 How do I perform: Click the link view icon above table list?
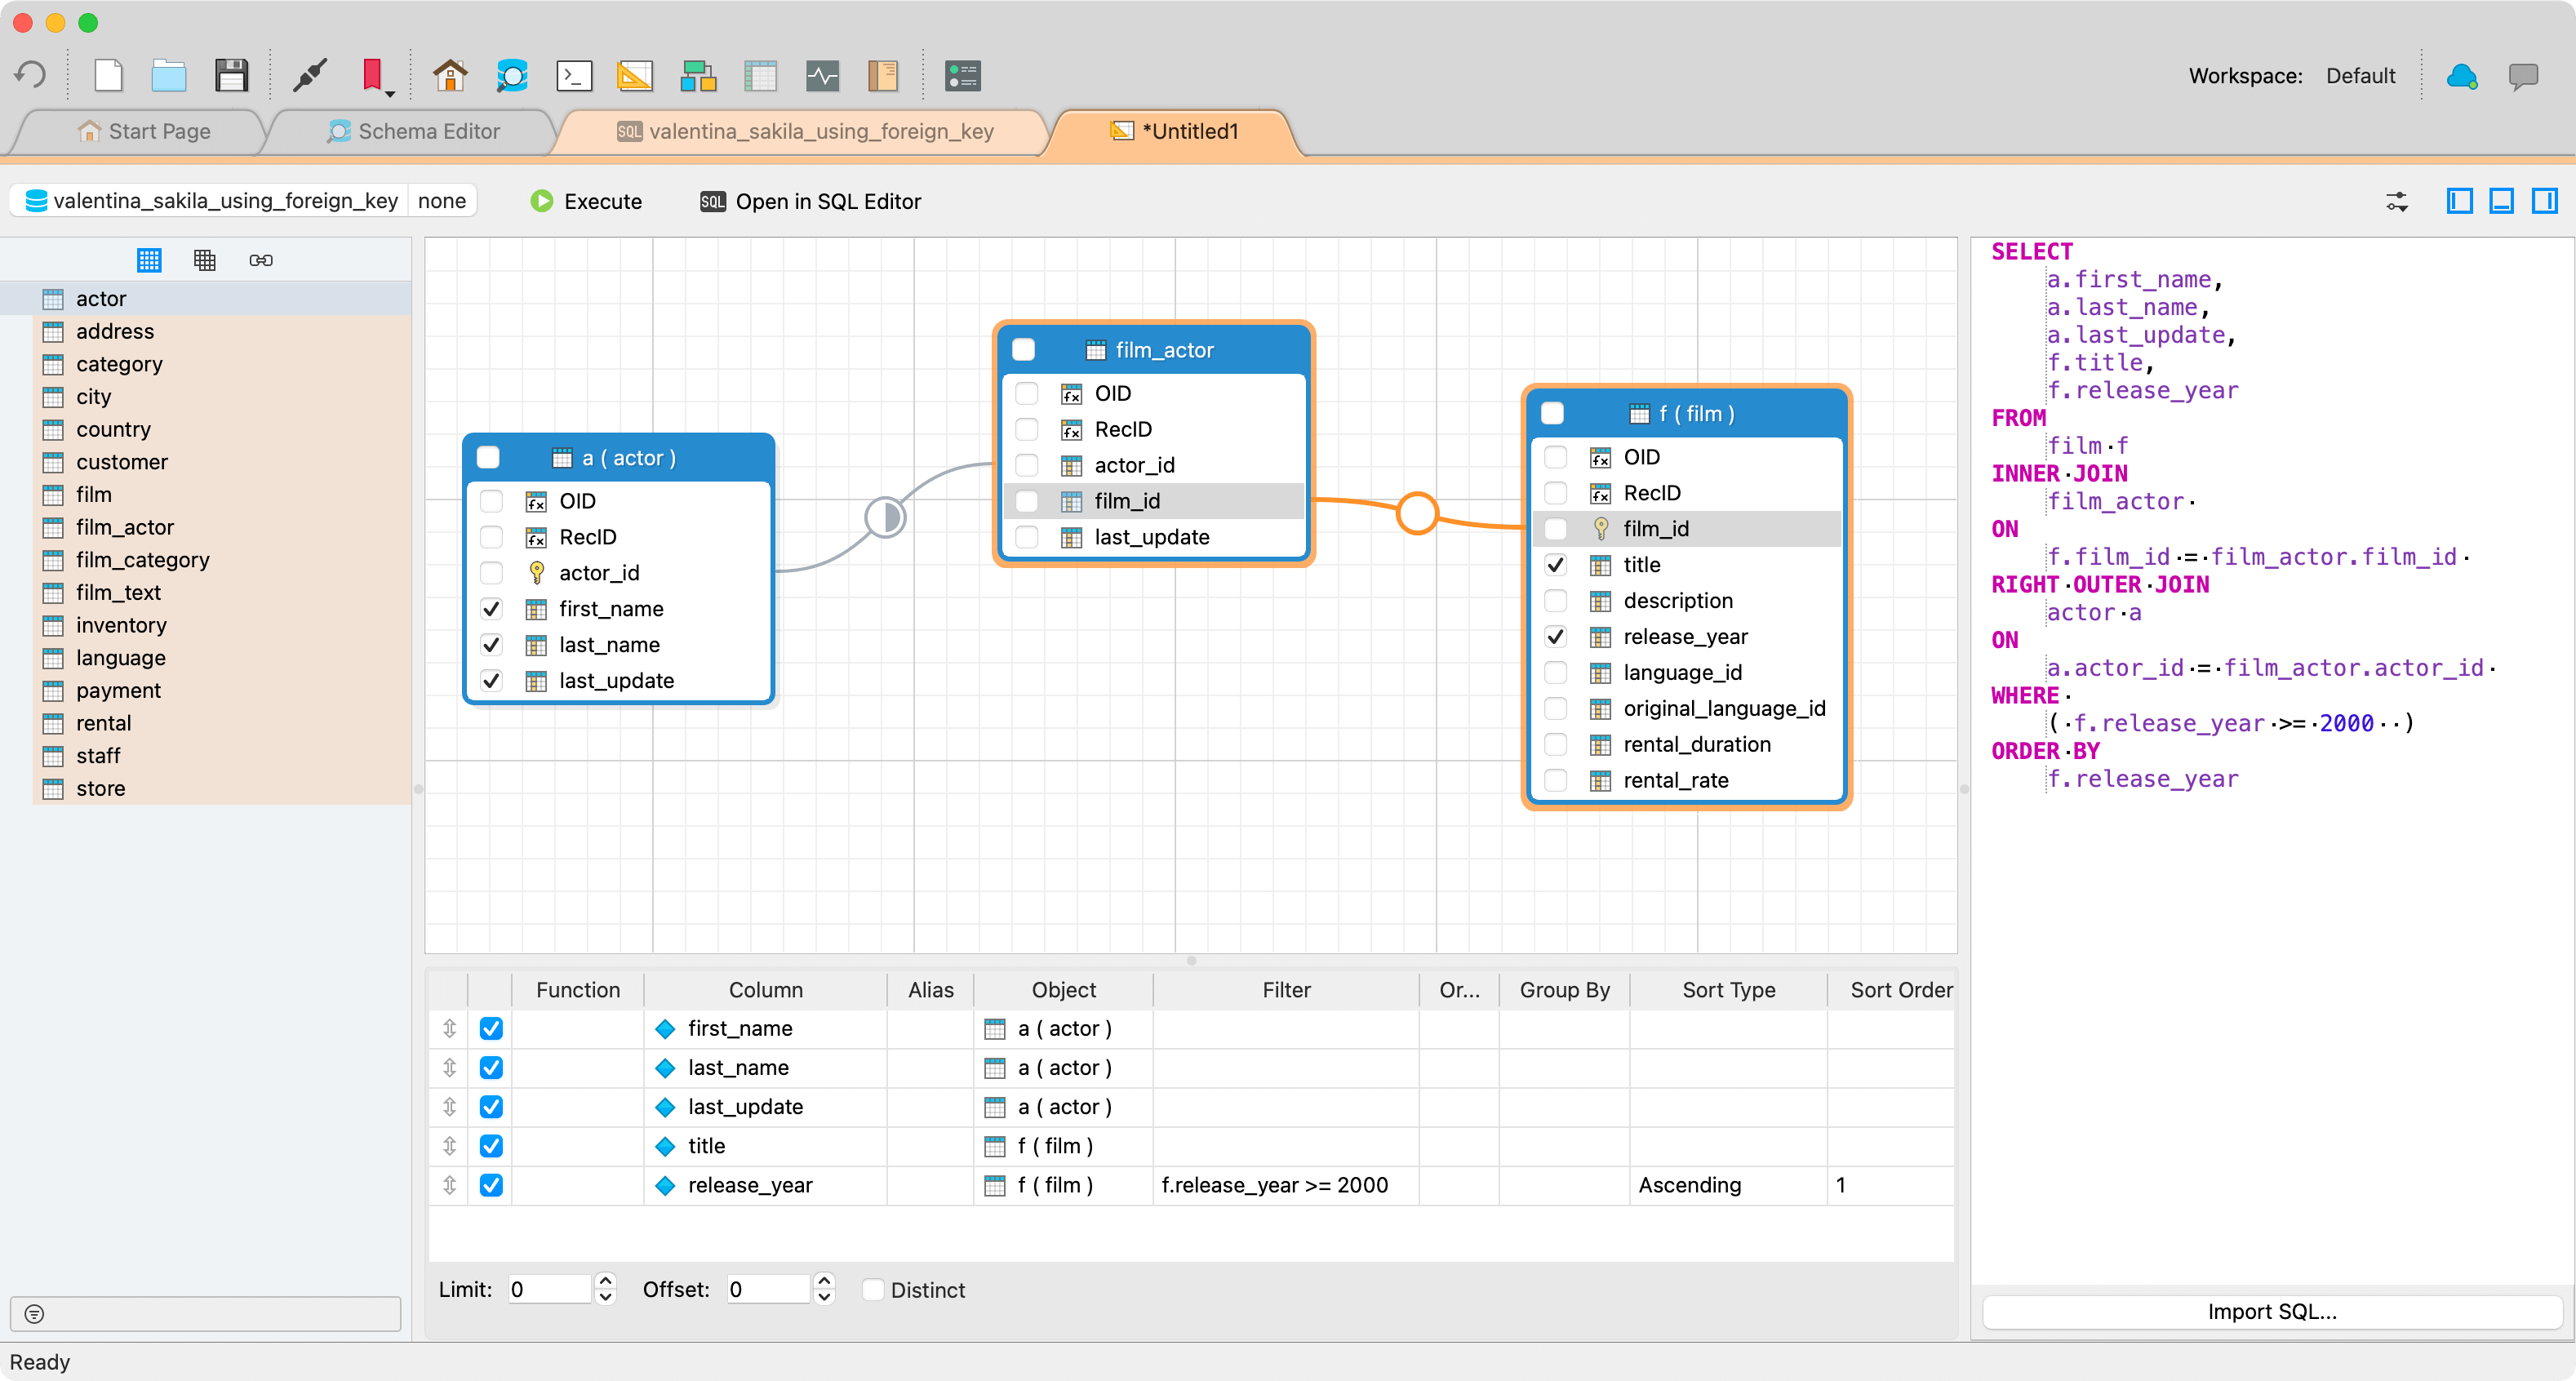point(261,260)
